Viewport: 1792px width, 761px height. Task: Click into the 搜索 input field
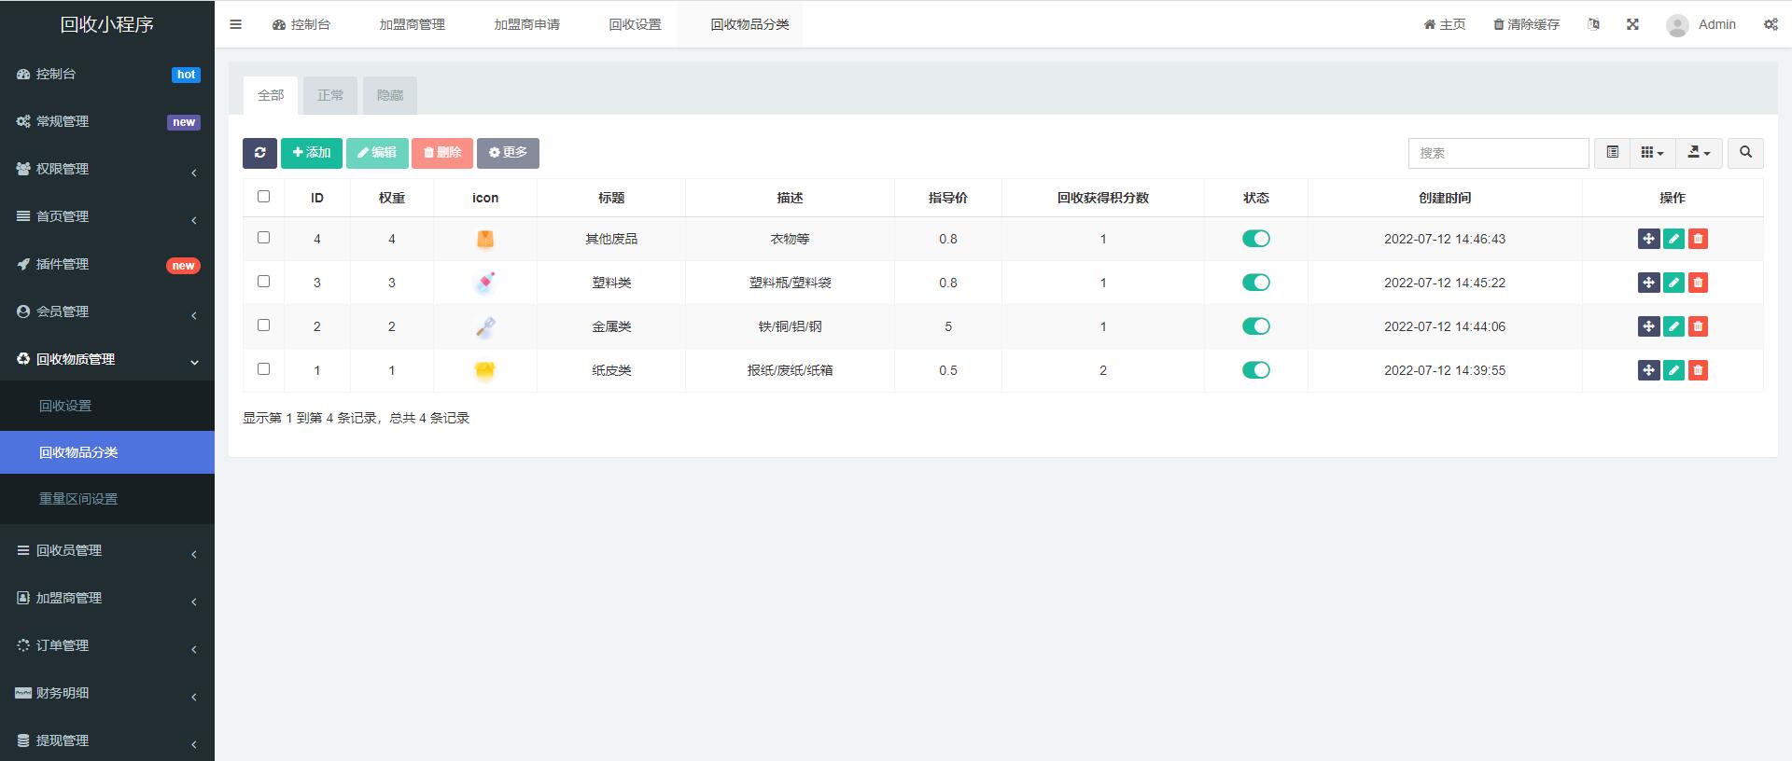pos(1498,153)
